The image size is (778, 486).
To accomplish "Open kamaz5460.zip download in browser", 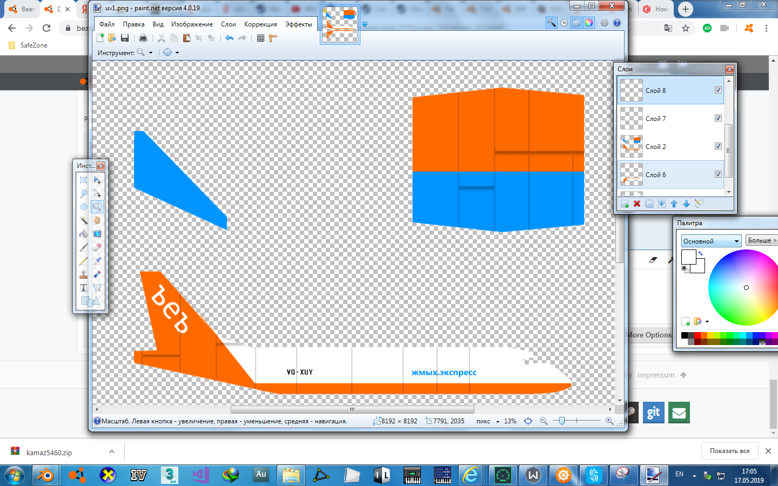I will tap(49, 453).
